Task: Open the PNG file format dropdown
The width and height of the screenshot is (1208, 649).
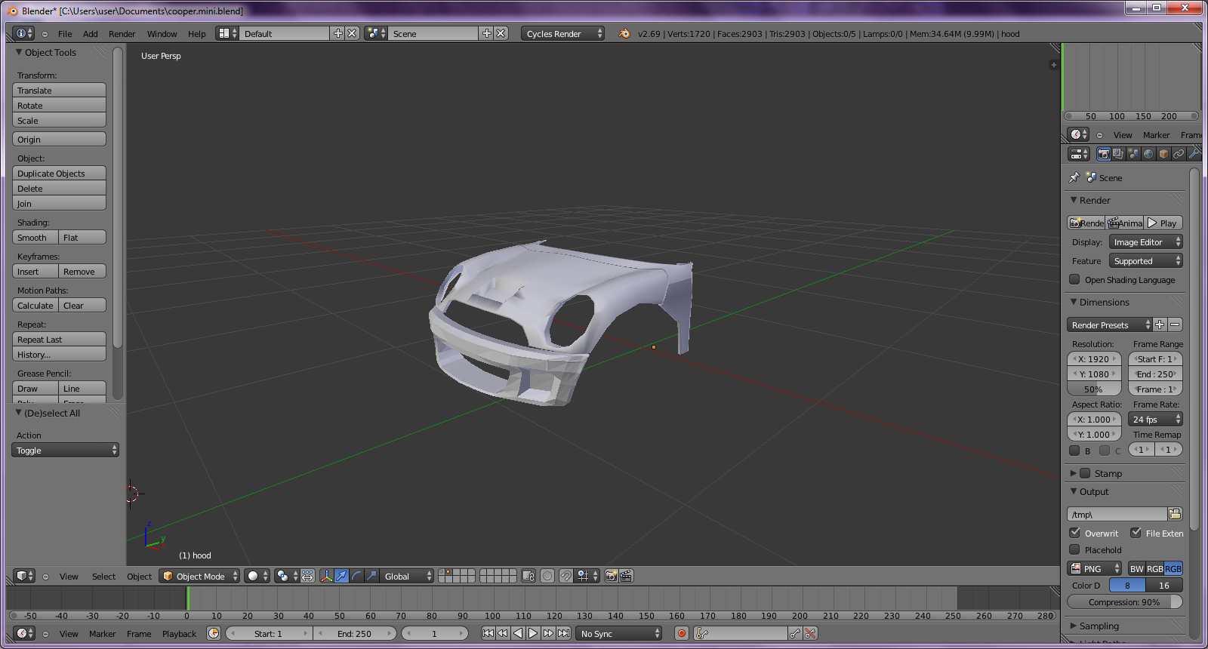Action: (1095, 568)
